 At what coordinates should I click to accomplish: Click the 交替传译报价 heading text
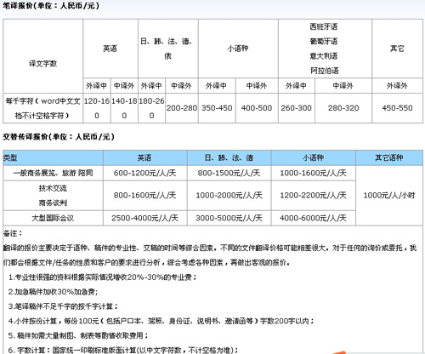pos(59,137)
